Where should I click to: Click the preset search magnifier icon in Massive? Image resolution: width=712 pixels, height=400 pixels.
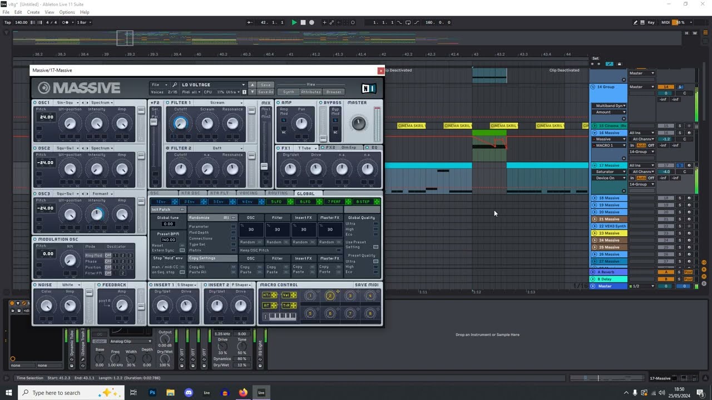coord(174,85)
